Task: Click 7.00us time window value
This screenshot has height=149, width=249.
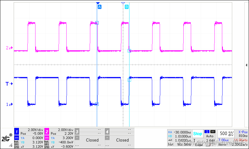Action: [223, 140]
